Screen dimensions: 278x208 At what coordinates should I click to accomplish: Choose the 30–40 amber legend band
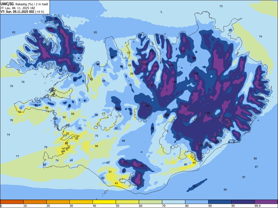point(81,202)
